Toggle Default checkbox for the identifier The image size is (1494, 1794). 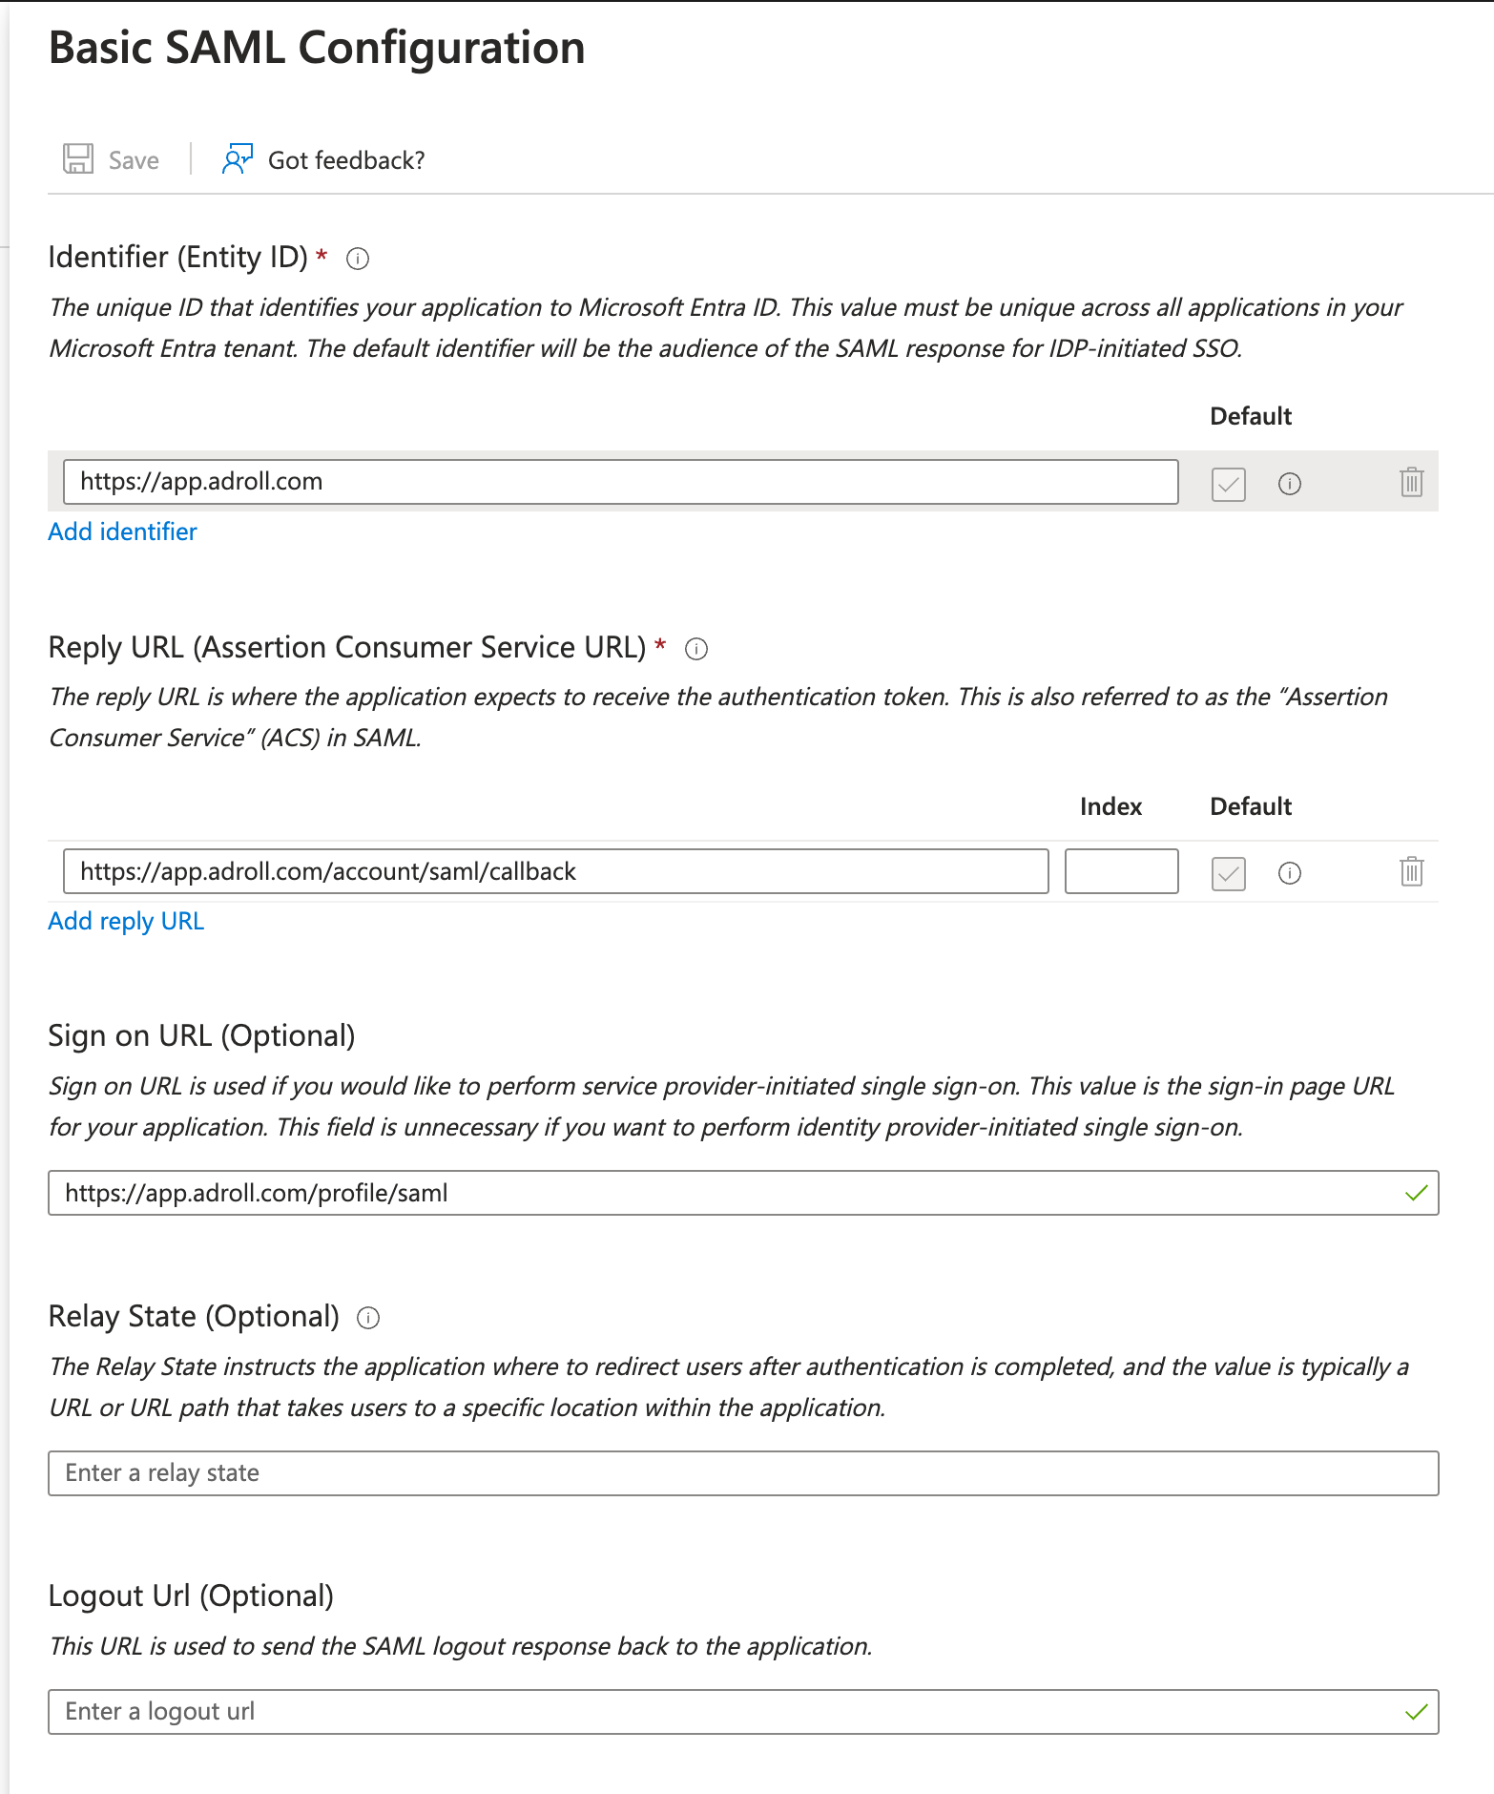[x=1228, y=484]
